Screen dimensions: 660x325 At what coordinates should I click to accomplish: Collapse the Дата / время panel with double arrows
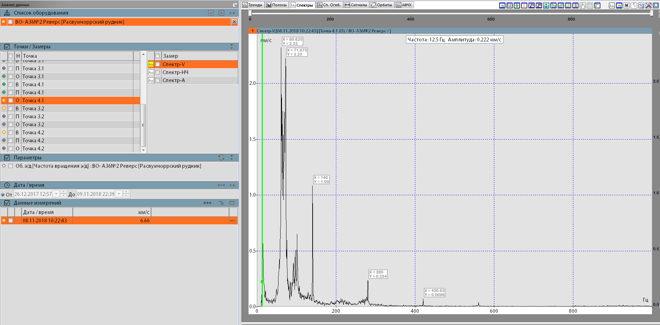(x=232, y=185)
